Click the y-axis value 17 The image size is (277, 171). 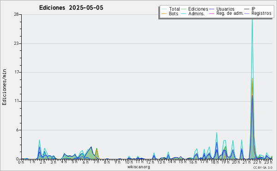[17, 72]
